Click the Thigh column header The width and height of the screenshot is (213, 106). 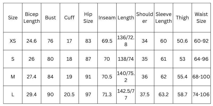click(x=182, y=18)
